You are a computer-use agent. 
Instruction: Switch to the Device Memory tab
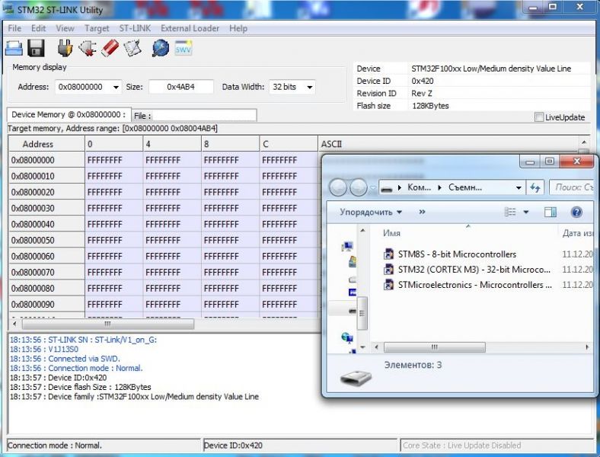pyautogui.click(x=69, y=115)
